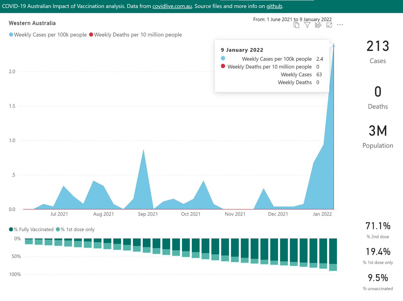
Task: Click the 'Nov 2021' axis label
Action: [x=235, y=214]
